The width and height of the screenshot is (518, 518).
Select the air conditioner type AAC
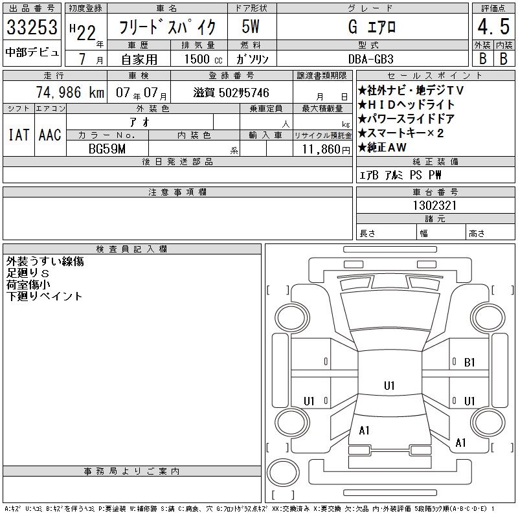[x=50, y=135]
